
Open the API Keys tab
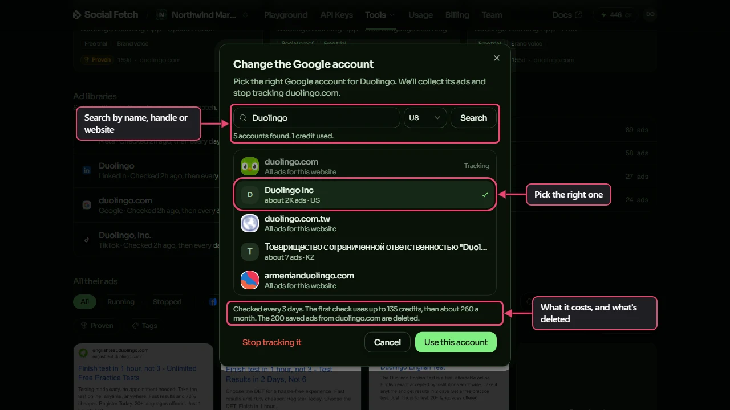click(336, 15)
